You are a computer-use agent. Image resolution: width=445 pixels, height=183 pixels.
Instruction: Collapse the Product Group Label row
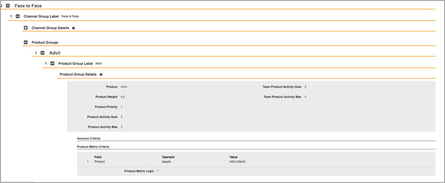(52, 64)
